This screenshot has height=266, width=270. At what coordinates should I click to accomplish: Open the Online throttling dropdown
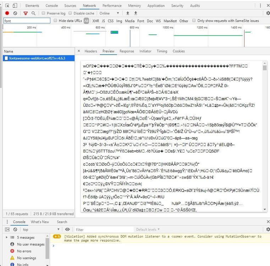tap(108, 13)
